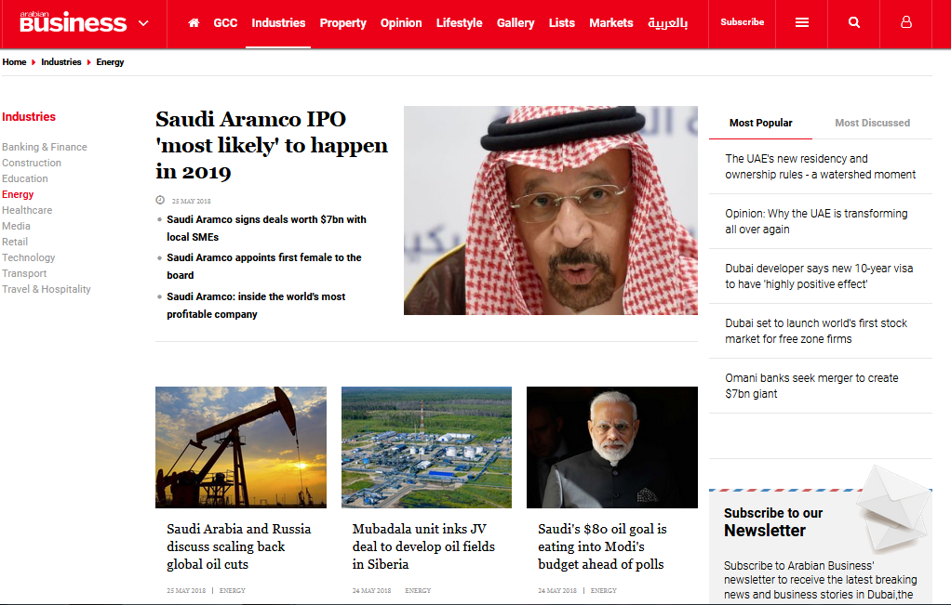Open the user account icon
Viewport: 951px width, 605px height.
click(x=906, y=22)
